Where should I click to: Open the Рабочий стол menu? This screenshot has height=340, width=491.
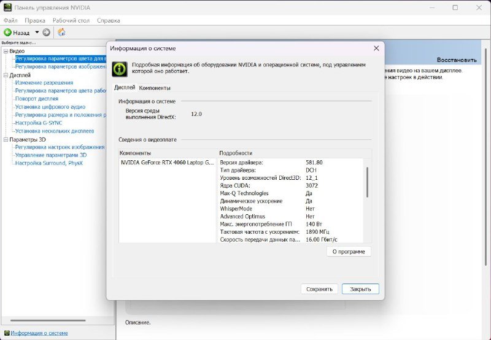pyautogui.click(x=71, y=20)
